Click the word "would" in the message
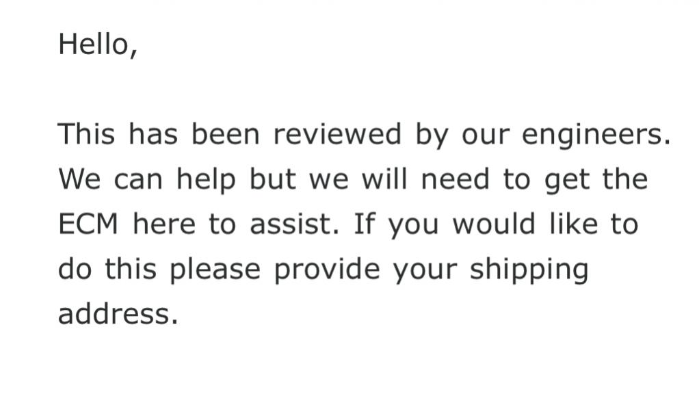This screenshot has height=407, width=699. [x=494, y=224]
